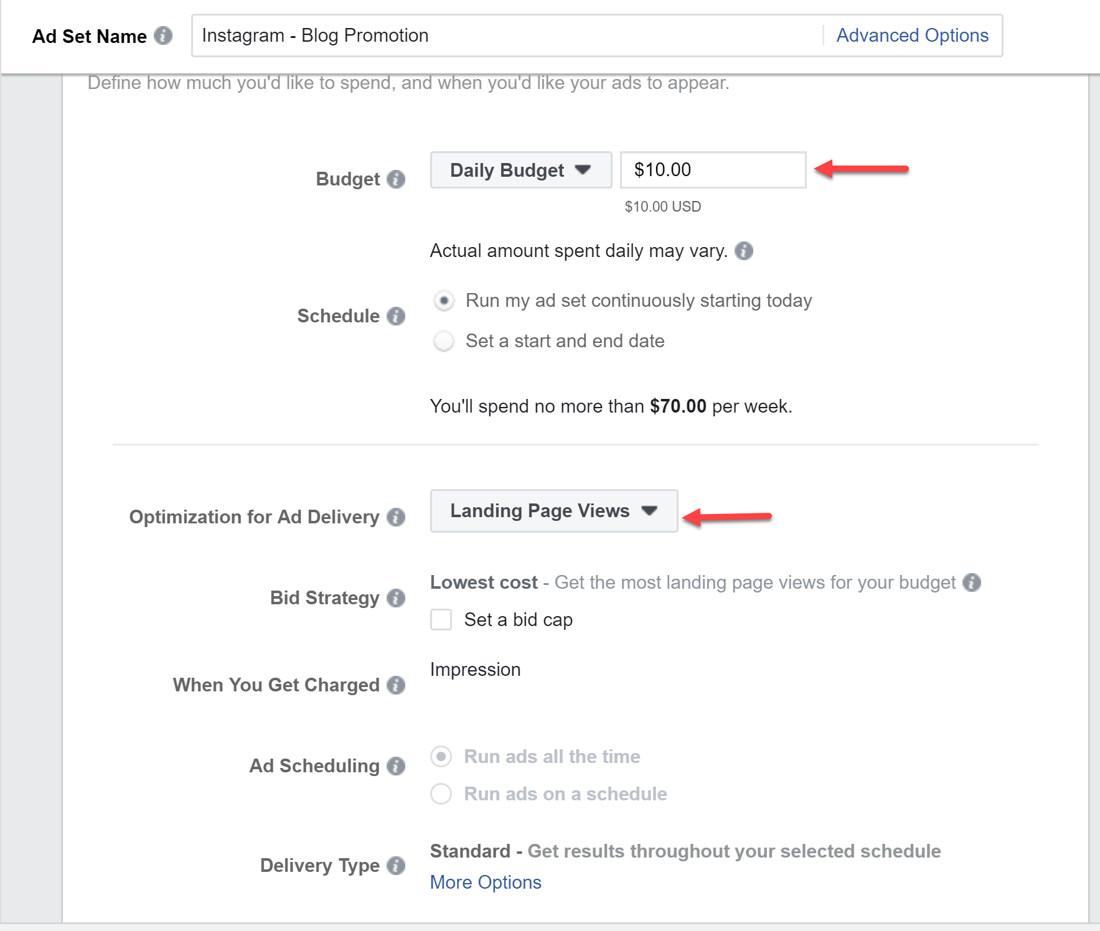This screenshot has height=931, width=1100.
Task: Click the $10.00 budget amount field
Action: [713, 170]
